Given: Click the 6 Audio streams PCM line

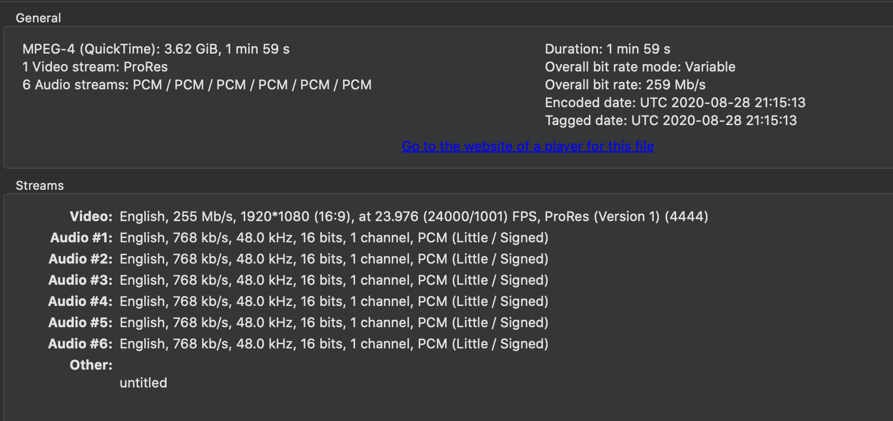Looking at the screenshot, I should (197, 84).
